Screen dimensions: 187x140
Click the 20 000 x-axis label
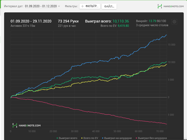pyautogui.click(x=53, y=131)
